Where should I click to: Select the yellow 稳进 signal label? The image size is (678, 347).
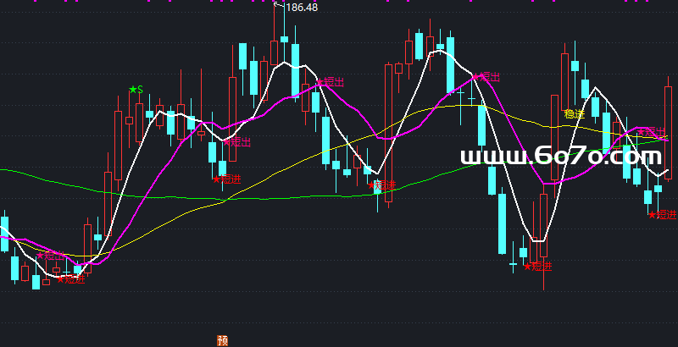click(x=574, y=113)
